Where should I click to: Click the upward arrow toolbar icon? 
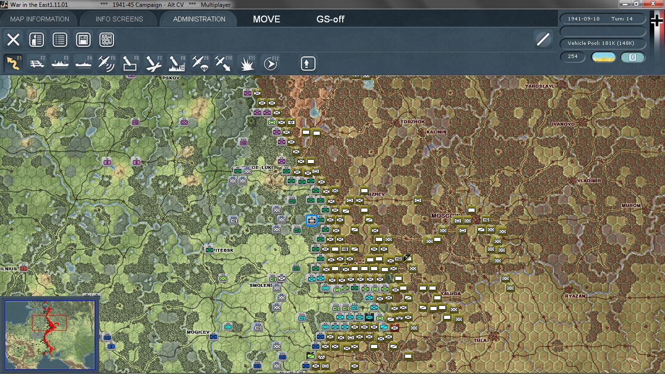[308, 63]
